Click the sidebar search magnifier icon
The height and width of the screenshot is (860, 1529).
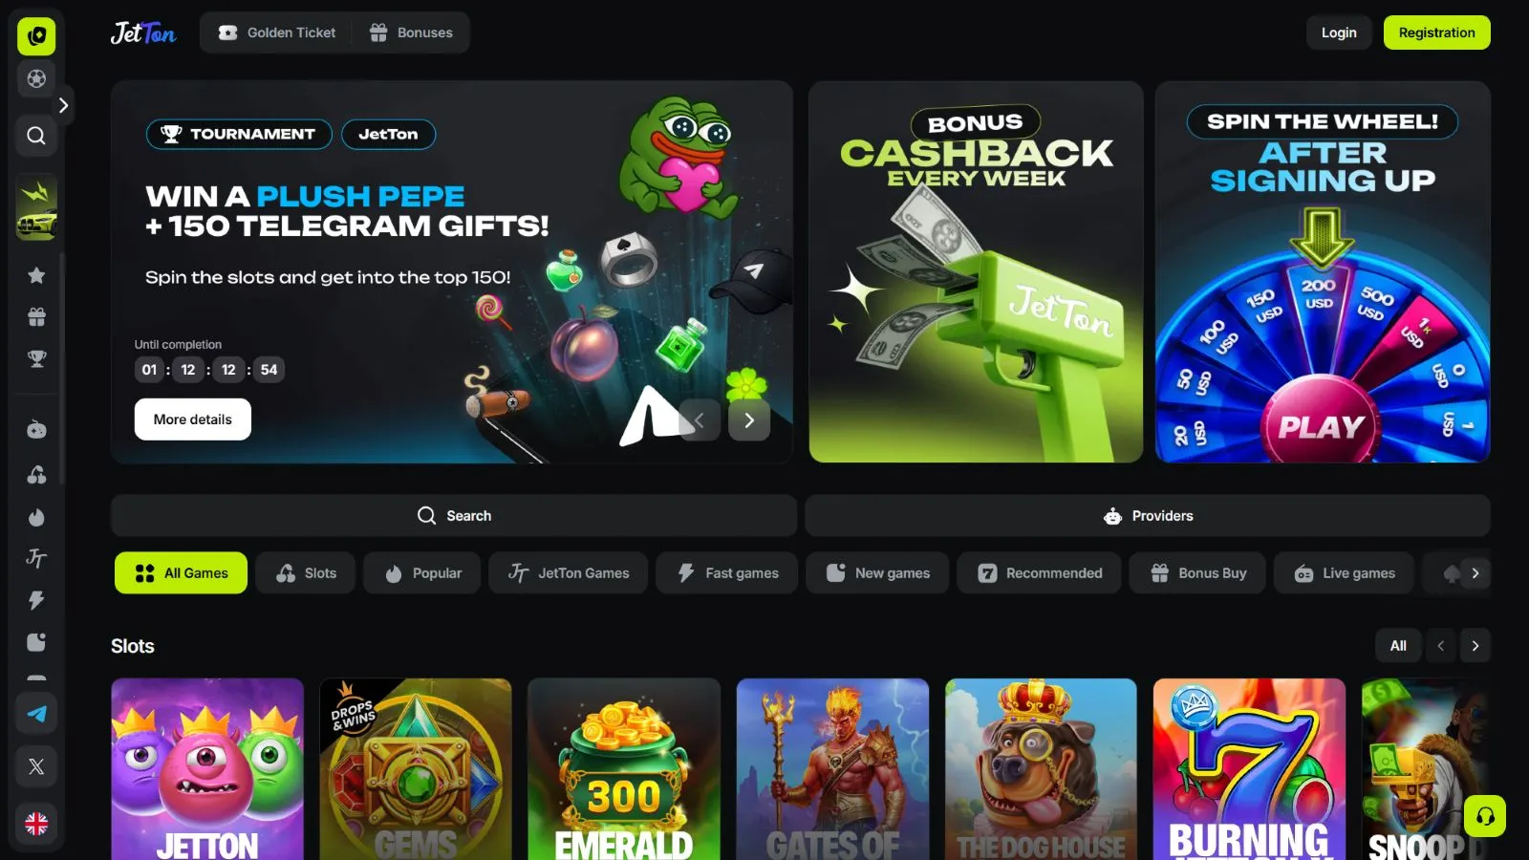pyautogui.click(x=36, y=136)
